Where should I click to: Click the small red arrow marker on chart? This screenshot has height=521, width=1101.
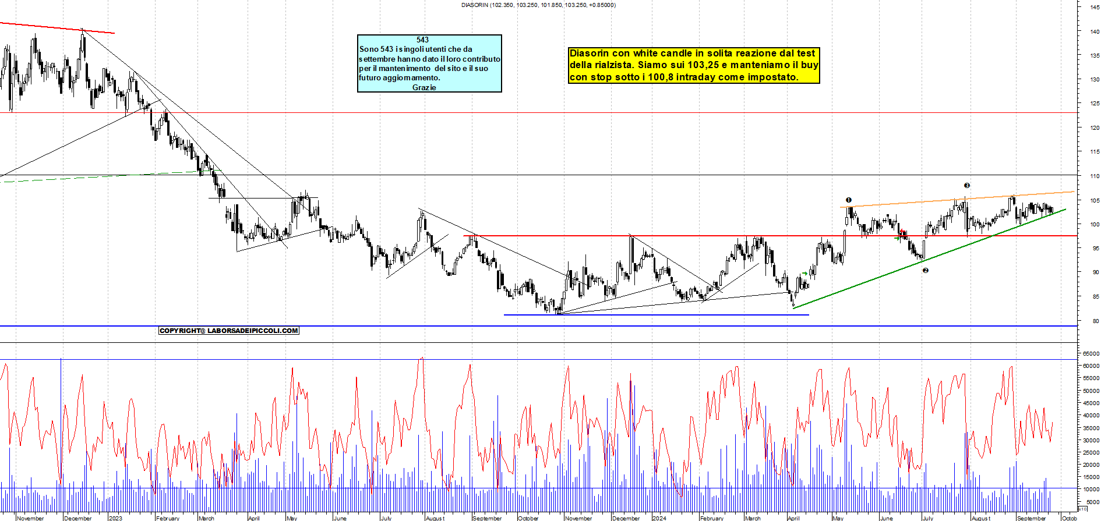[x=902, y=232]
